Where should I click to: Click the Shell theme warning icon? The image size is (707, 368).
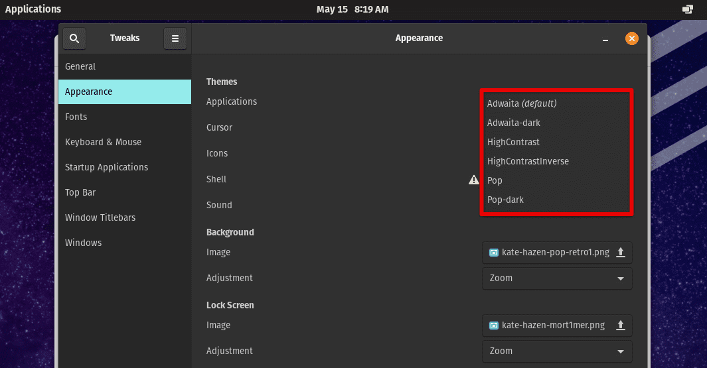pyautogui.click(x=473, y=180)
